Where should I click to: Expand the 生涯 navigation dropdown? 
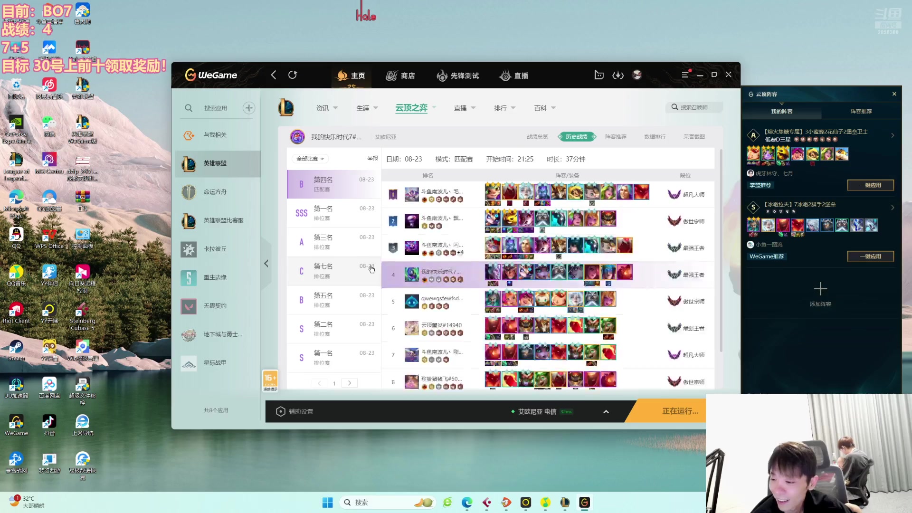click(x=366, y=108)
